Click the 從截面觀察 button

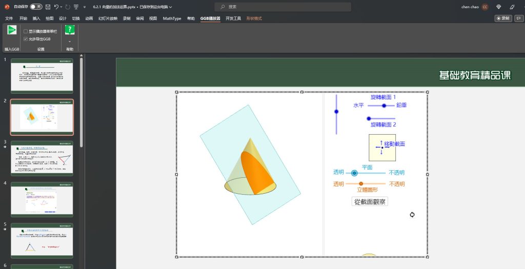pyautogui.click(x=370, y=202)
